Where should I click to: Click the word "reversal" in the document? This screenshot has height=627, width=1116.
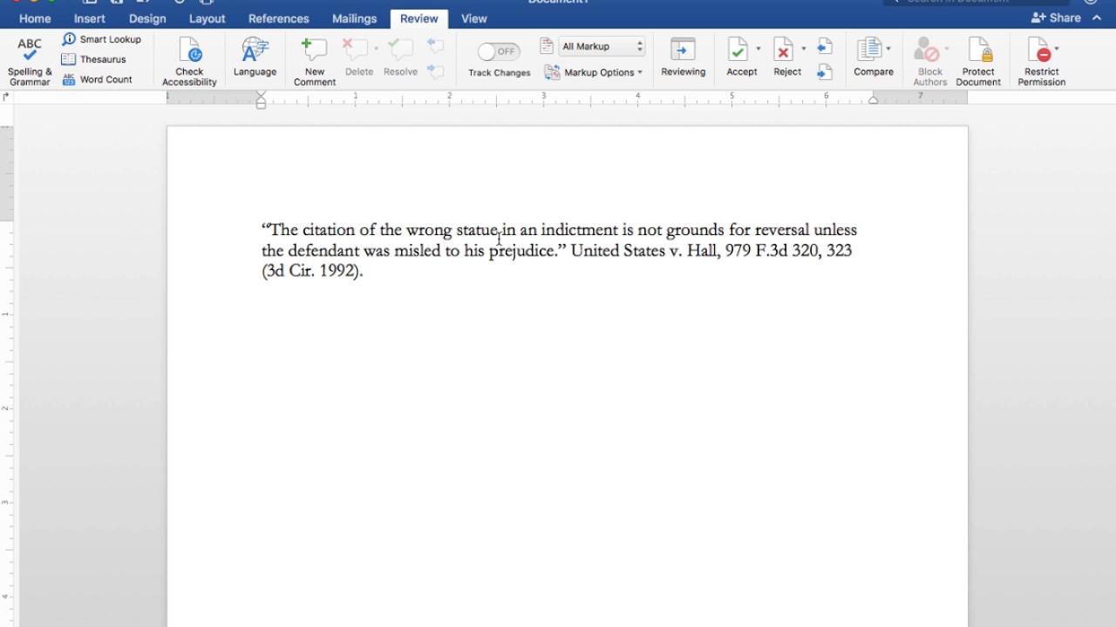coord(782,230)
